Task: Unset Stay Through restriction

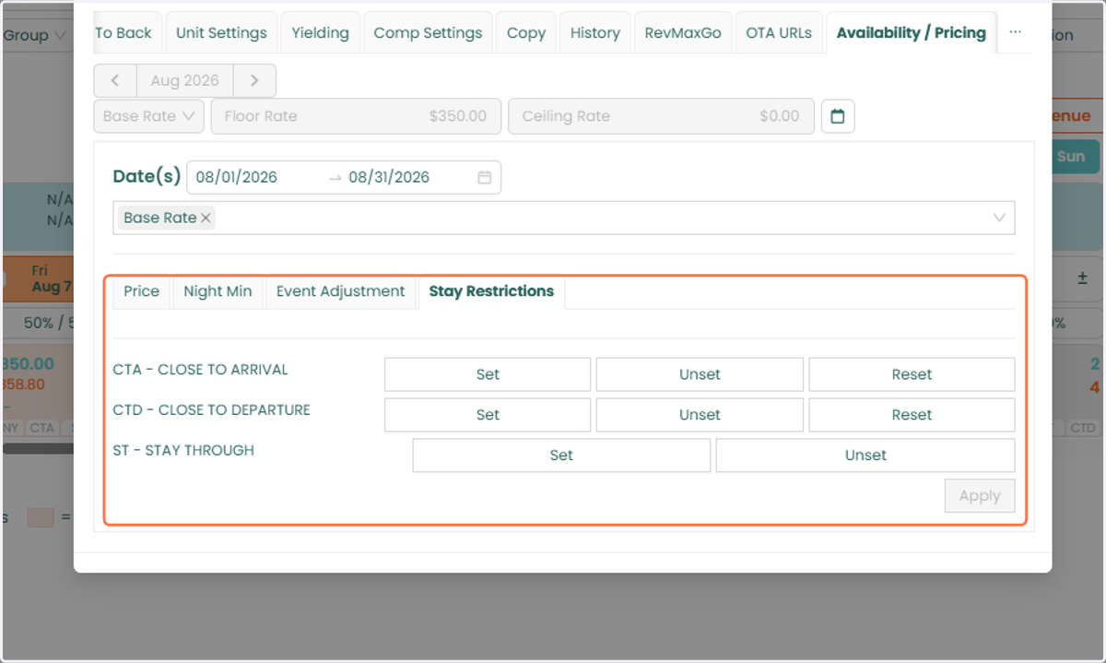Action: pyautogui.click(x=865, y=456)
